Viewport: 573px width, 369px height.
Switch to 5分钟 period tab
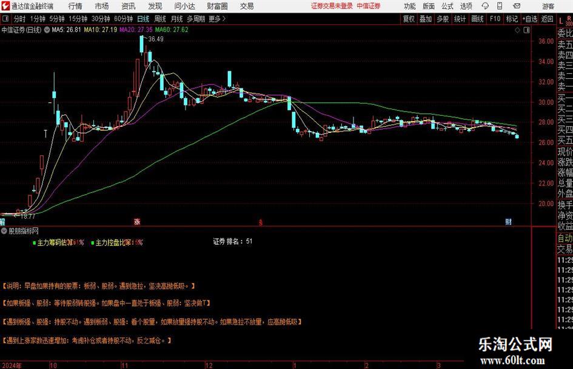pyautogui.click(x=56, y=19)
